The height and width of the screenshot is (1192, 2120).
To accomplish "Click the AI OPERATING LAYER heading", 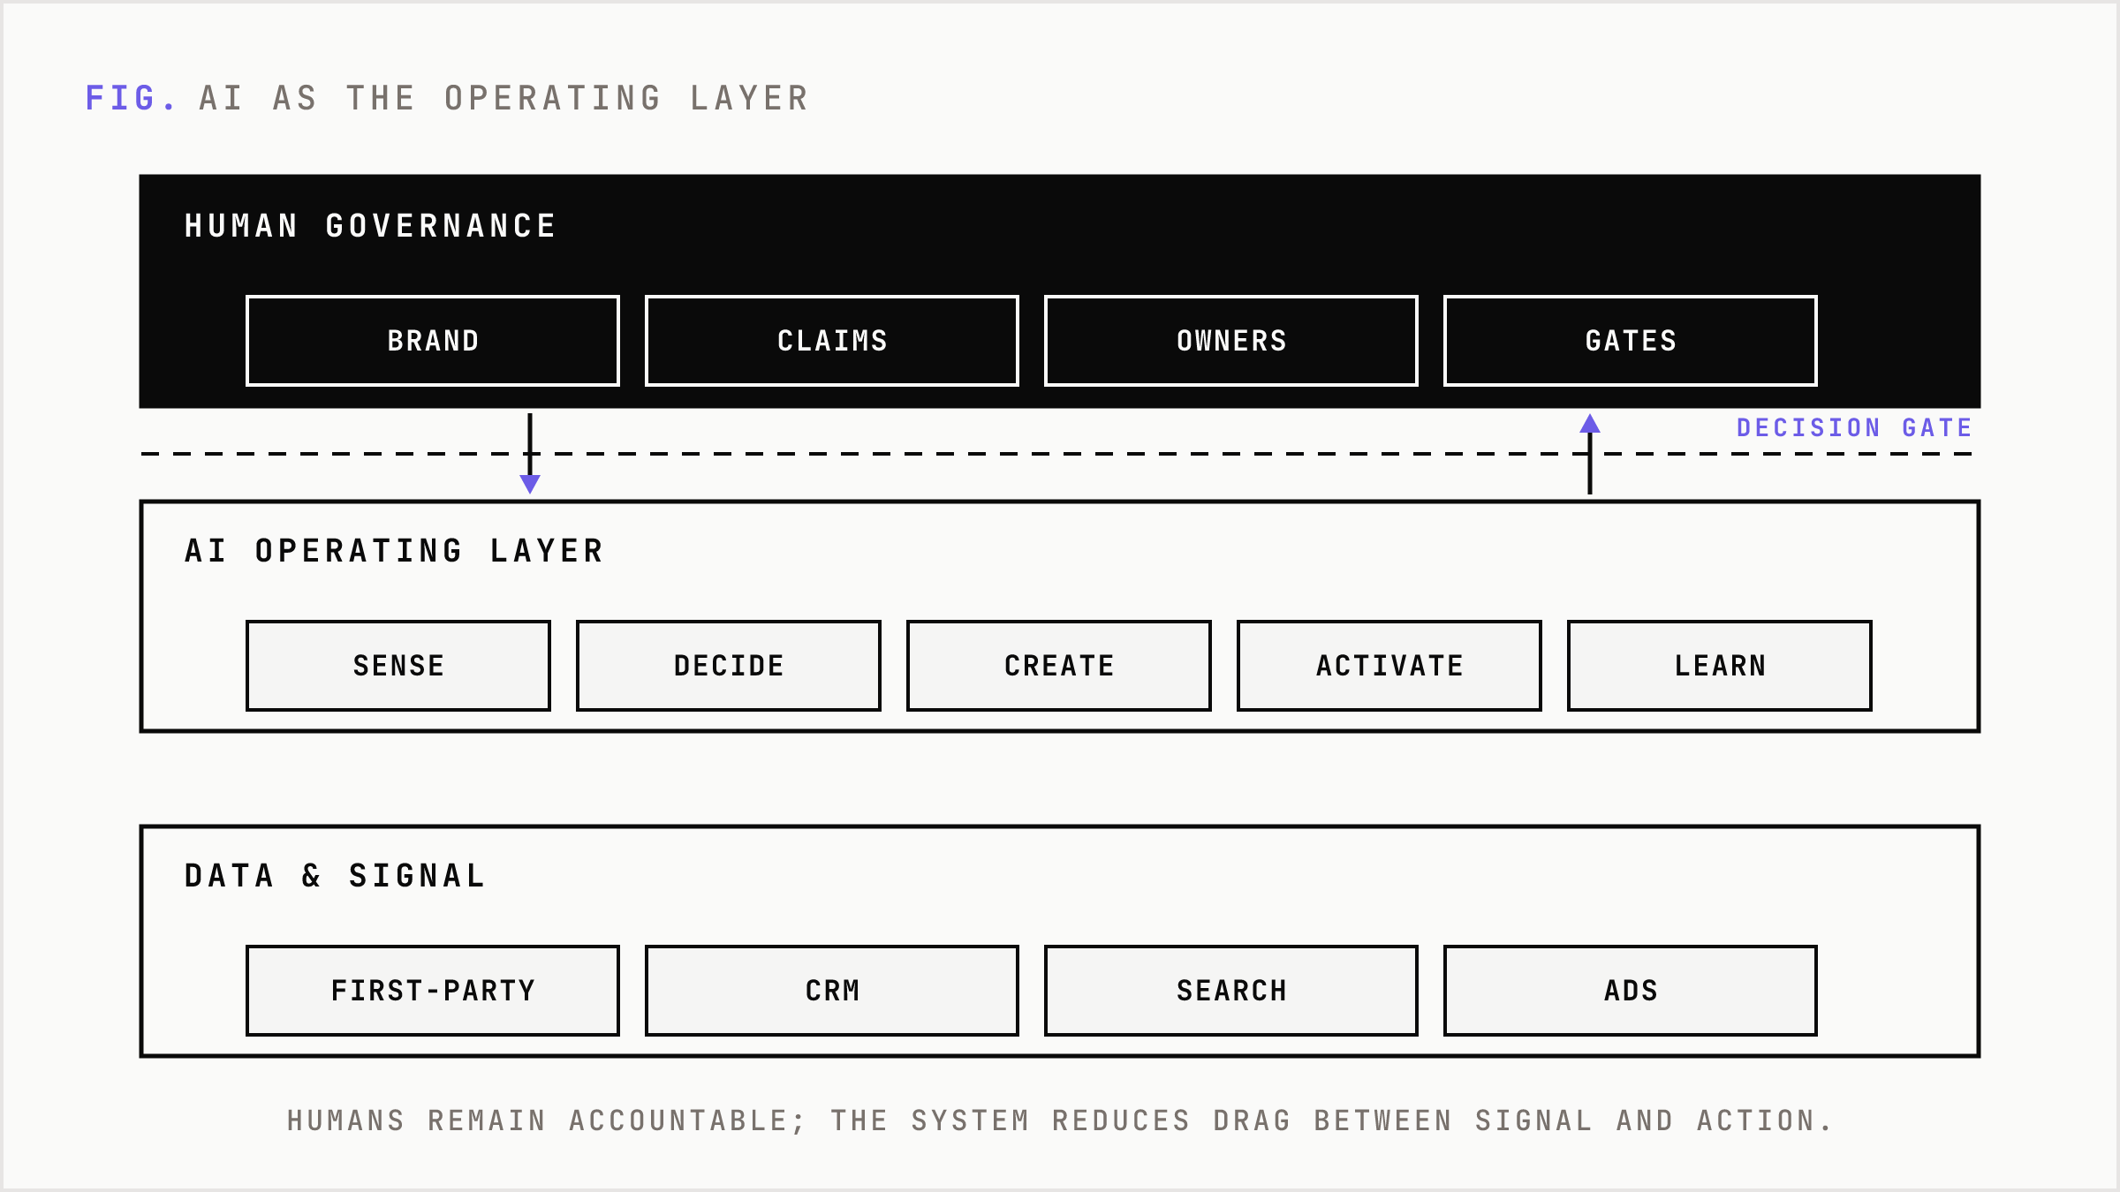I will coord(394,551).
